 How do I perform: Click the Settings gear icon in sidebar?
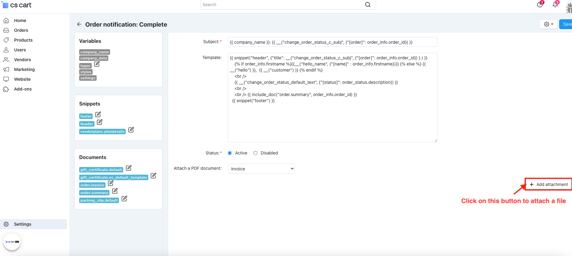(6, 224)
